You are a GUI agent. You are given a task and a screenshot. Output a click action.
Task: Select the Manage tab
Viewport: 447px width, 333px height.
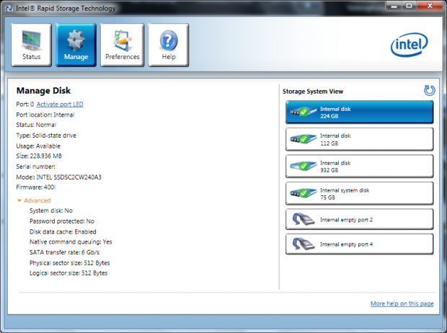[x=76, y=45]
